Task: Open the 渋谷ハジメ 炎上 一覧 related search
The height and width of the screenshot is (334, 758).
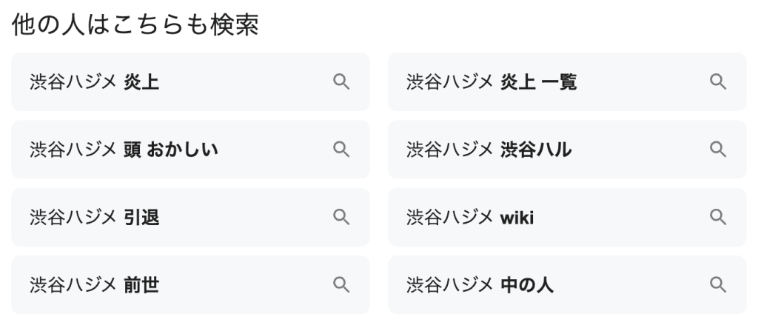Action: click(x=492, y=81)
